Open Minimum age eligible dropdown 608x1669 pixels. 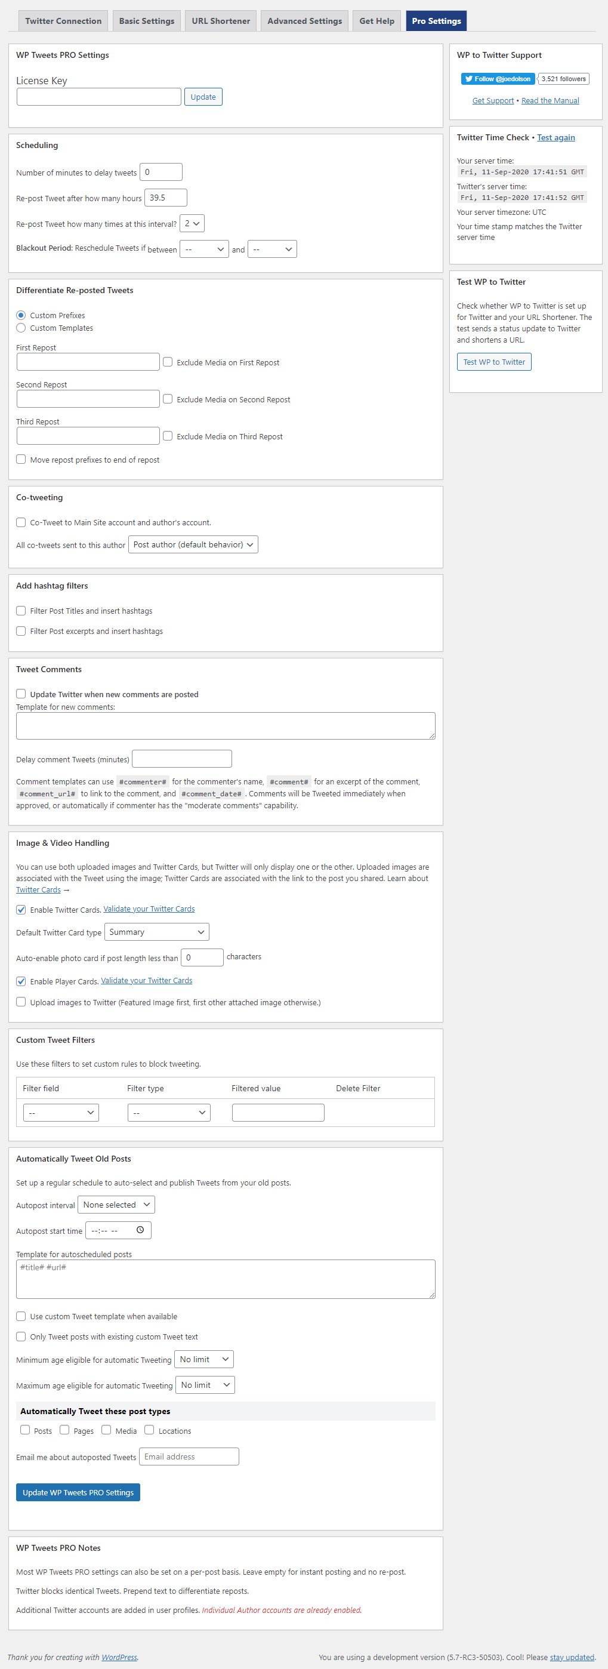click(204, 1359)
